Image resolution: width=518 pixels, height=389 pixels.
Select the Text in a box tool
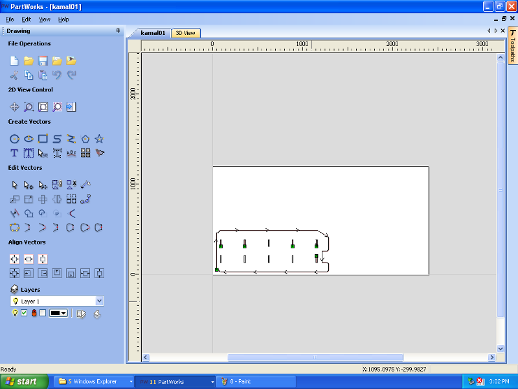[28, 153]
